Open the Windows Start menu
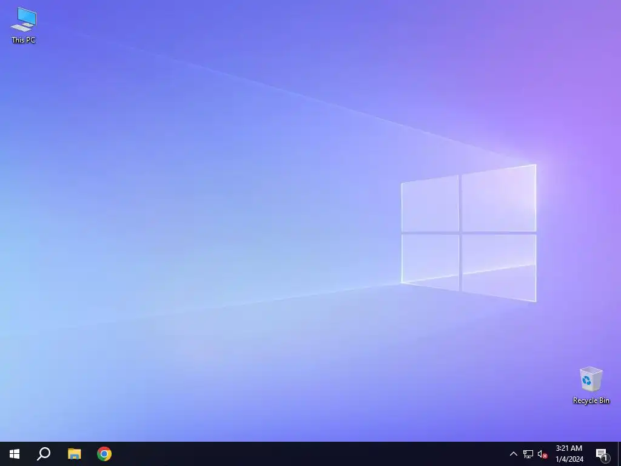621x466 pixels. pyautogui.click(x=15, y=454)
